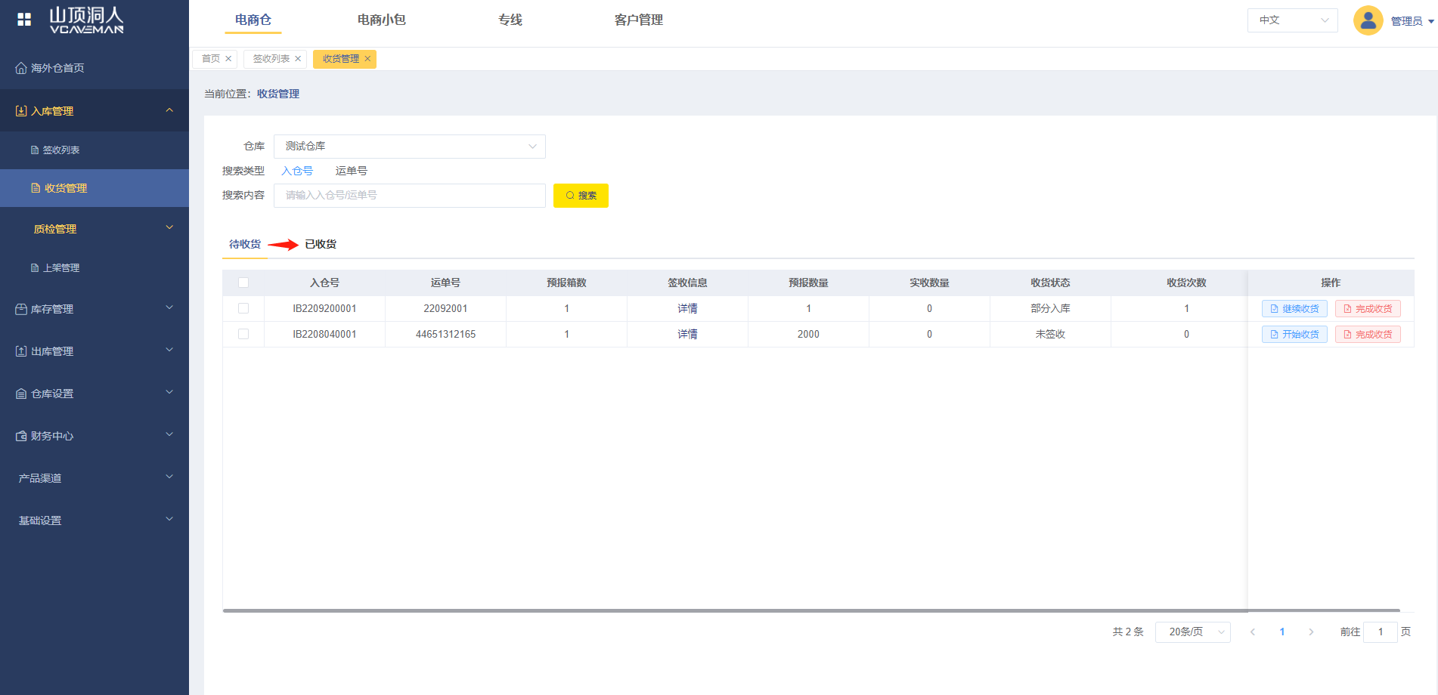Toggle the select-all checkbox in table header
Viewport: 1438px width, 695px height.
pyautogui.click(x=243, y=283)
